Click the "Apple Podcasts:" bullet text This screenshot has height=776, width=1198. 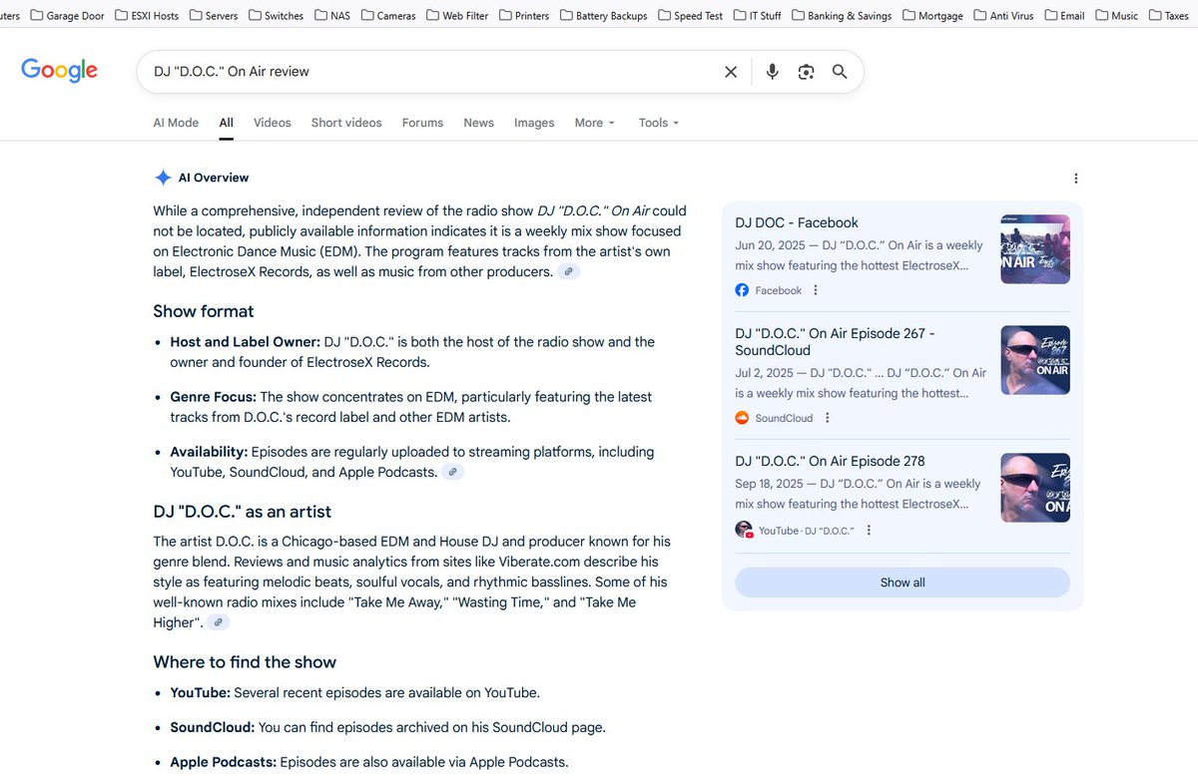click(x=223, y=762)
